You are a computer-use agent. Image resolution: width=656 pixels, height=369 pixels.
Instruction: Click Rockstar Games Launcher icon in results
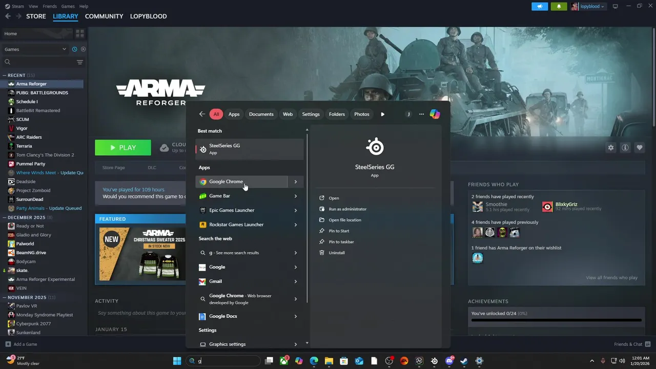203,224
